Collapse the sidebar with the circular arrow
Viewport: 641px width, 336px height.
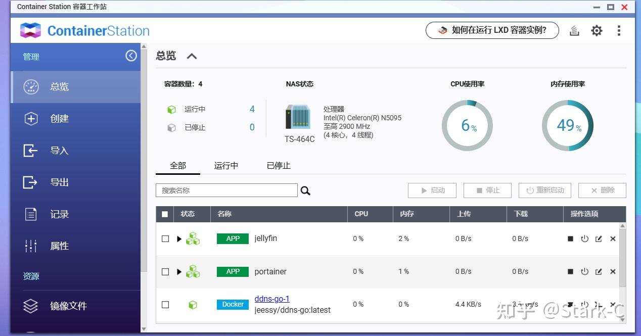[131, 56]
